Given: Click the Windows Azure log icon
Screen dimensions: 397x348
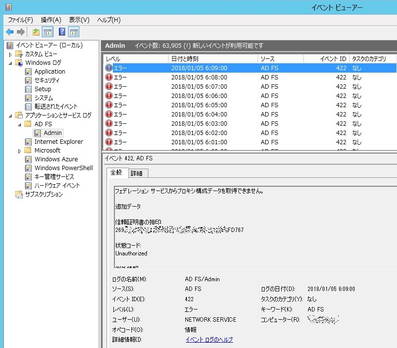Looking at the screenshot, I should (x=28, y=159).
